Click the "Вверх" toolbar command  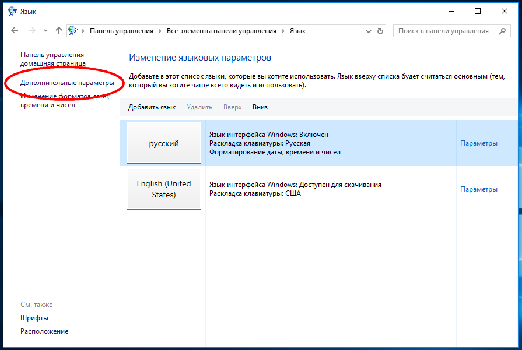232,107
